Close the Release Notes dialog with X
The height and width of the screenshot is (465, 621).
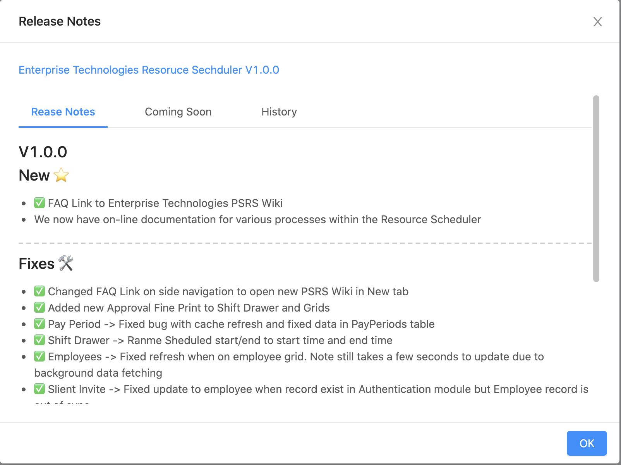pyautogui.click(x=597, y=22)
